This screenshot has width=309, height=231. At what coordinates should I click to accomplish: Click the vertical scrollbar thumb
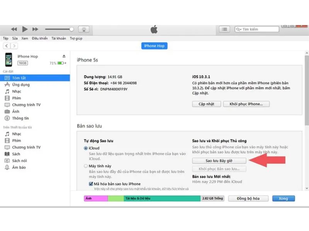(307, 90)
